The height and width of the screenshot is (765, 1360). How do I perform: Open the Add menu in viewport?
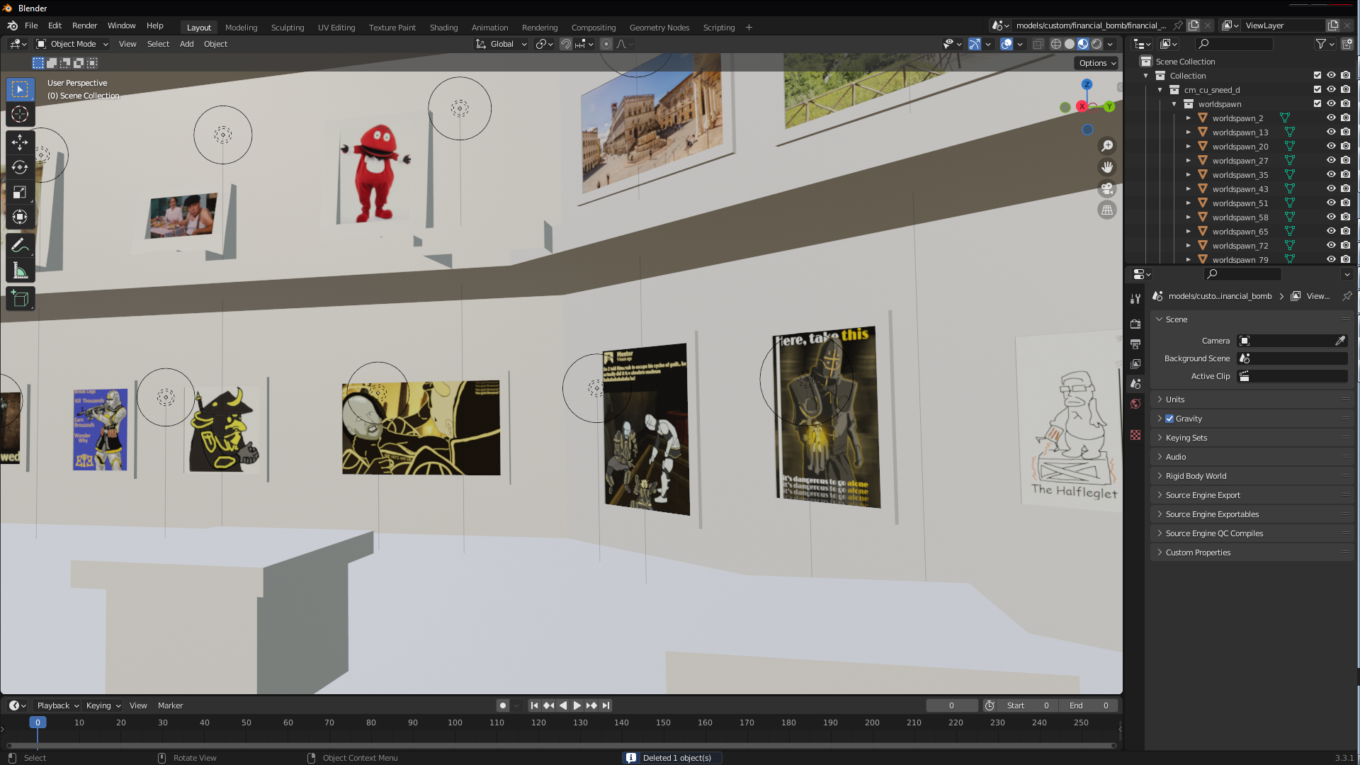(186, 44)
